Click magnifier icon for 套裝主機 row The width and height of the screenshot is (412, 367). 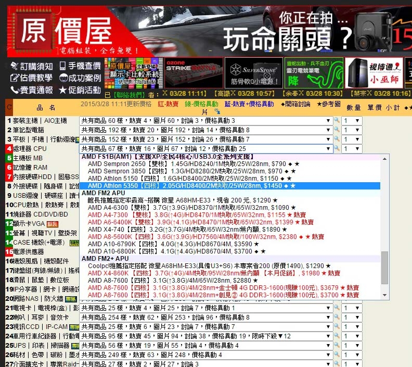pos(337,120)
